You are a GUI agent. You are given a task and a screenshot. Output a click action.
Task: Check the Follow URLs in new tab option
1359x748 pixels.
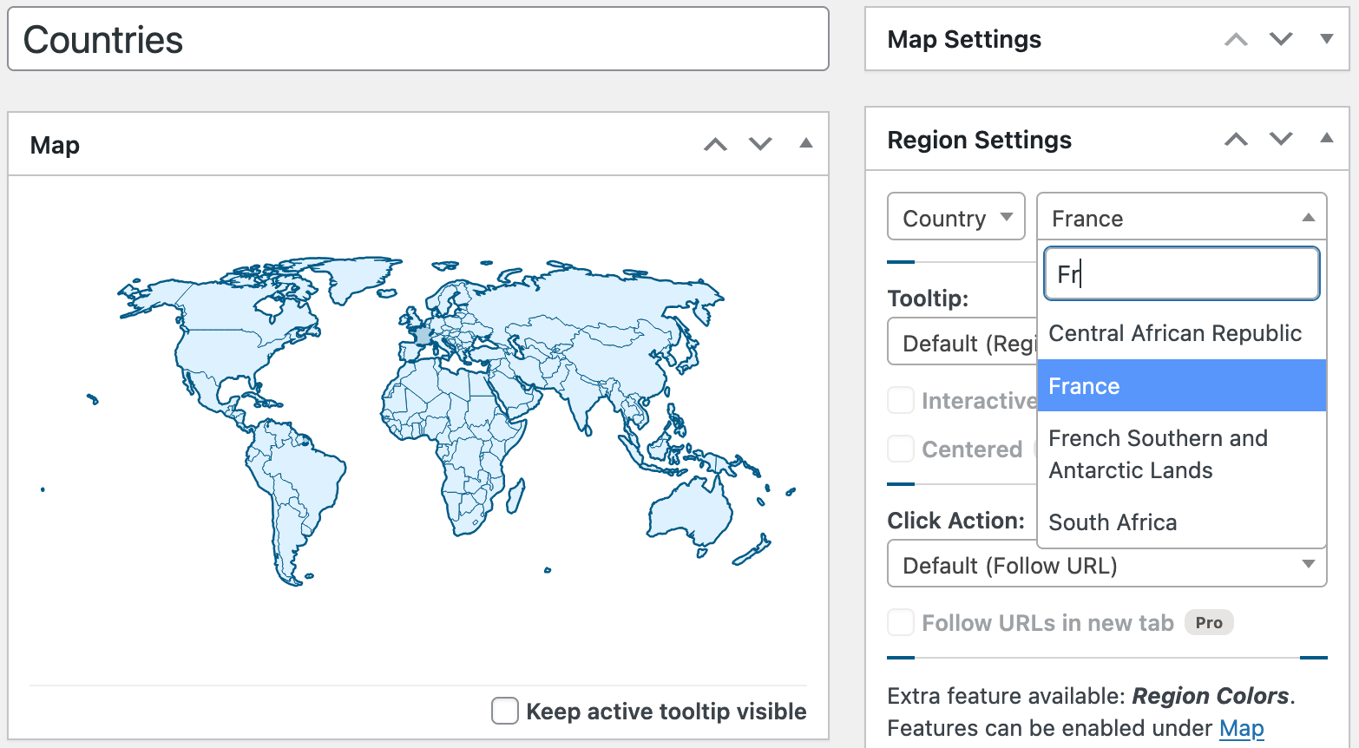[901, 623]
